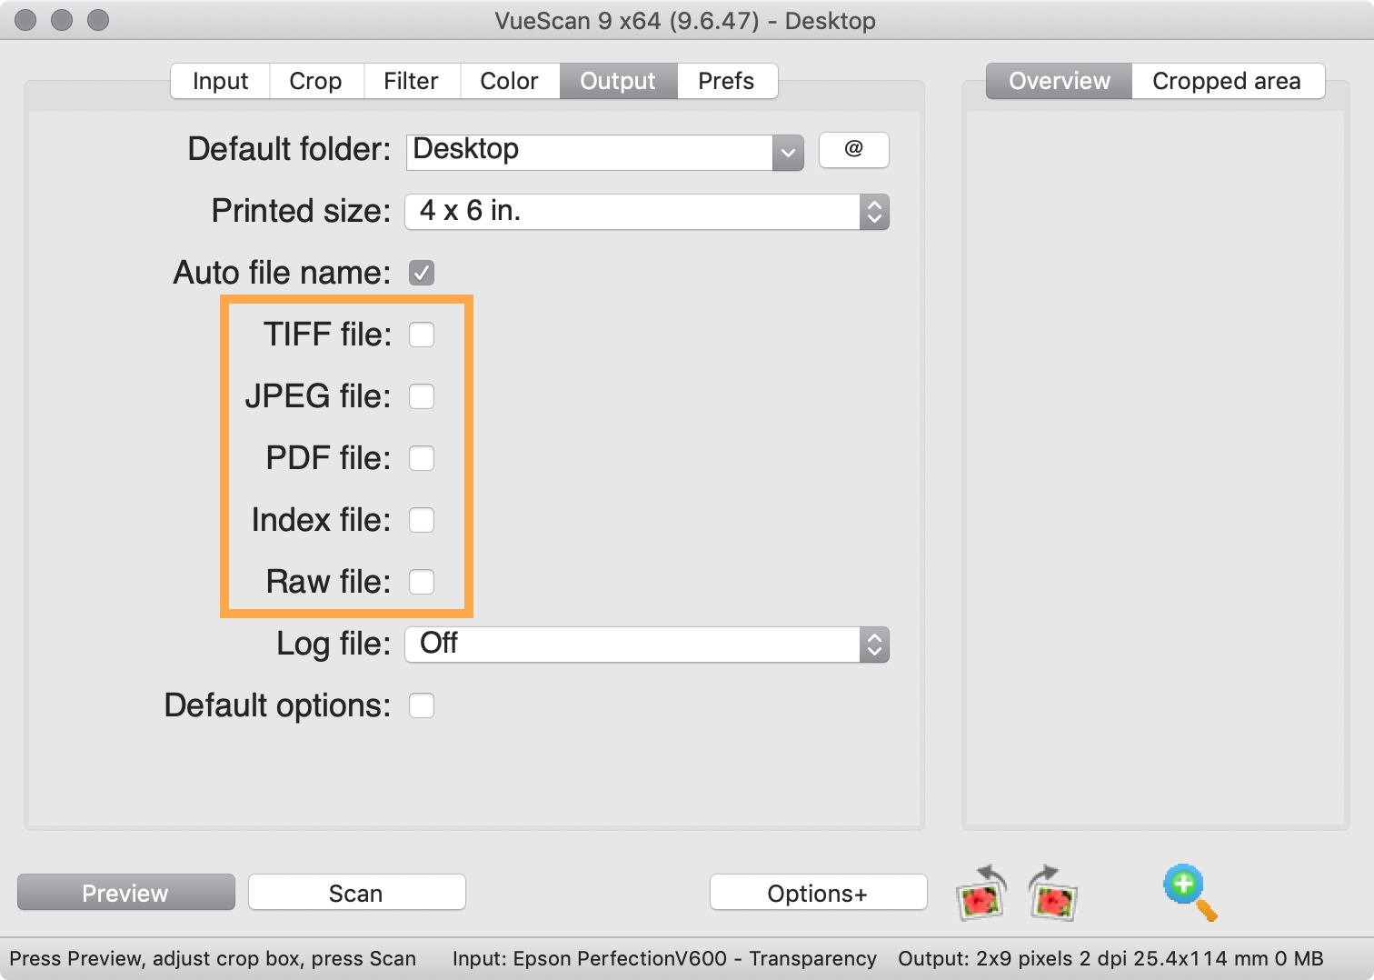The image size is (1374, 980).
Task: Switch to the Crop tab
Action: (315, 81)
